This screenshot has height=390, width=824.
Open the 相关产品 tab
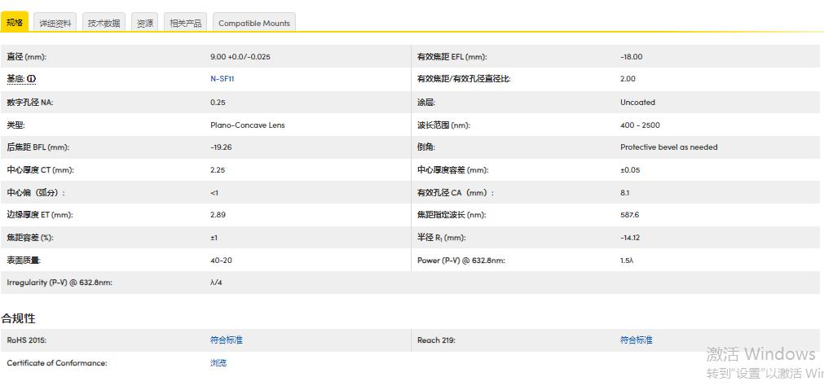(185, 24)
